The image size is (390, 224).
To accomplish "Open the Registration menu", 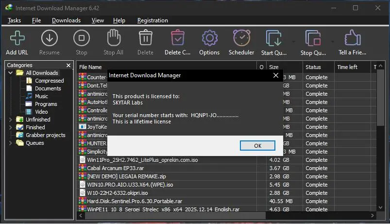I will click(x=153, y=20).
